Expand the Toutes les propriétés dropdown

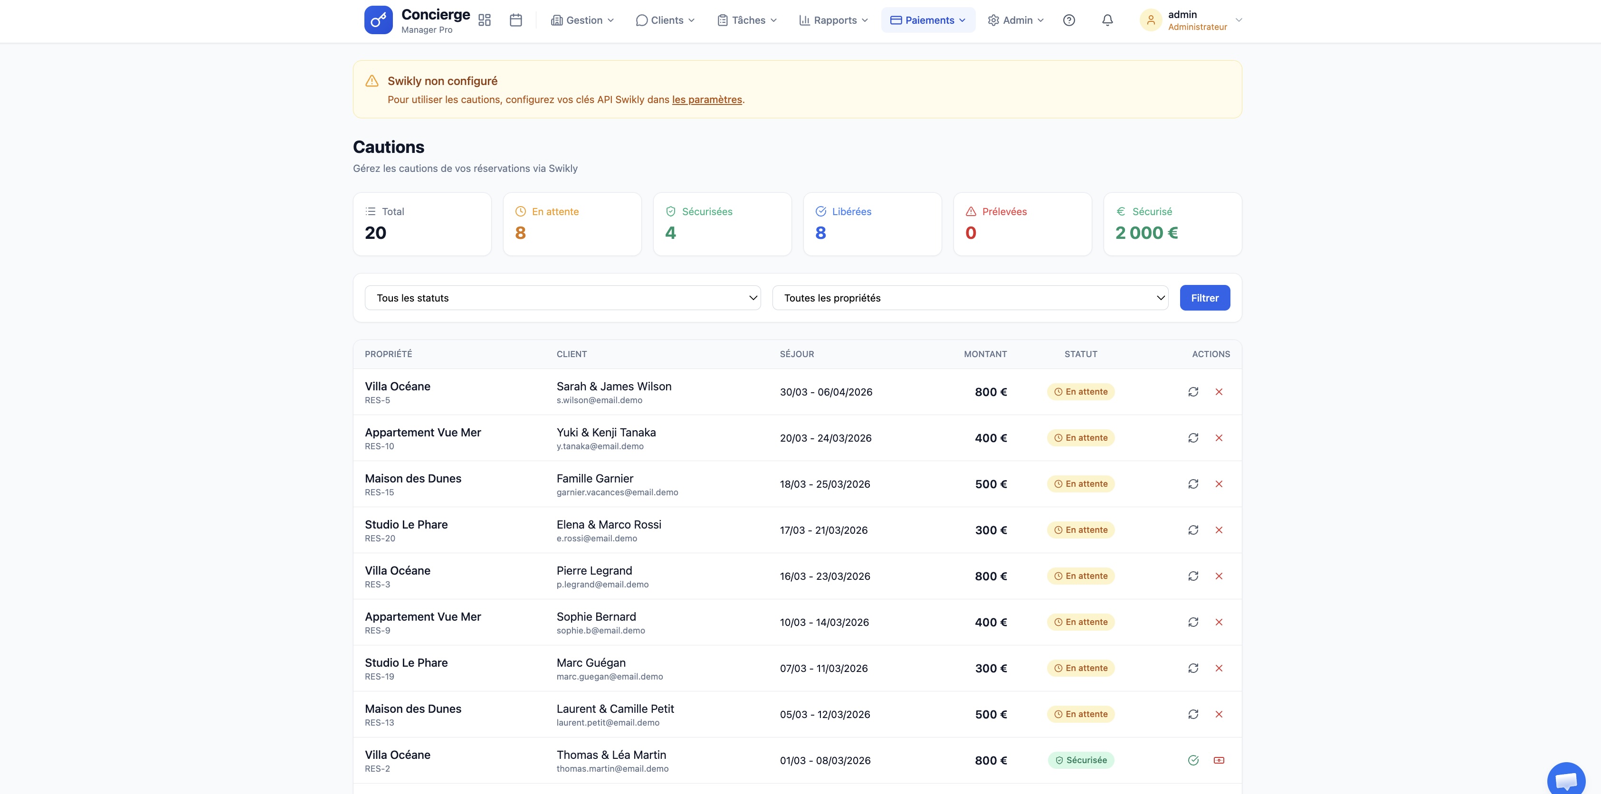[970, 298]
